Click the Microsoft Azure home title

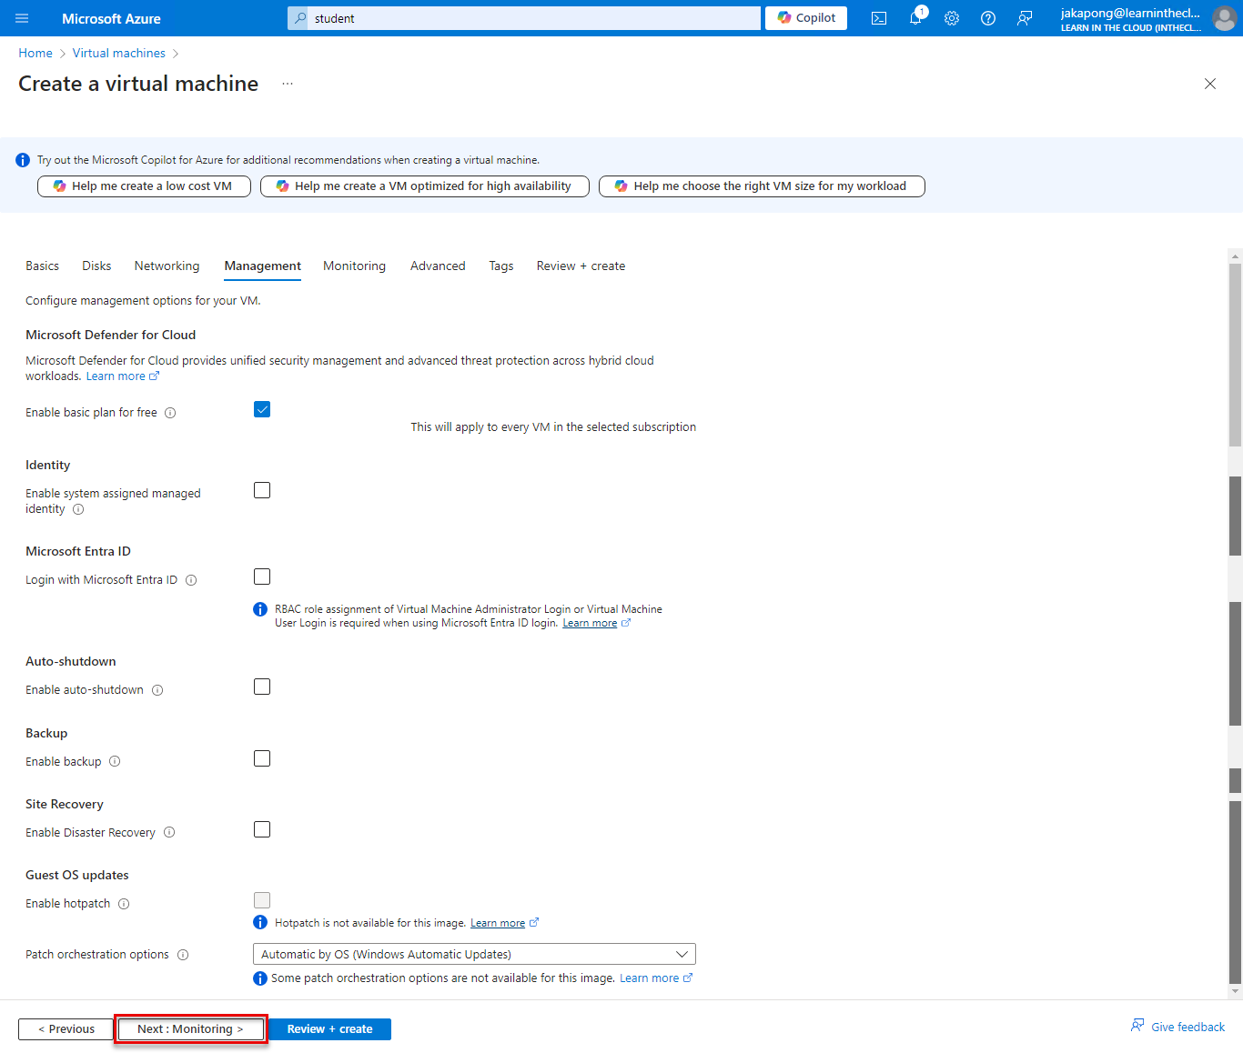coord(111,18)
